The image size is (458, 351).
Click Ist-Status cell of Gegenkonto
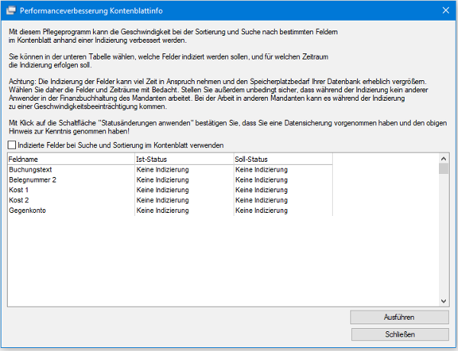pyautogui.click(x=184, y=211)
